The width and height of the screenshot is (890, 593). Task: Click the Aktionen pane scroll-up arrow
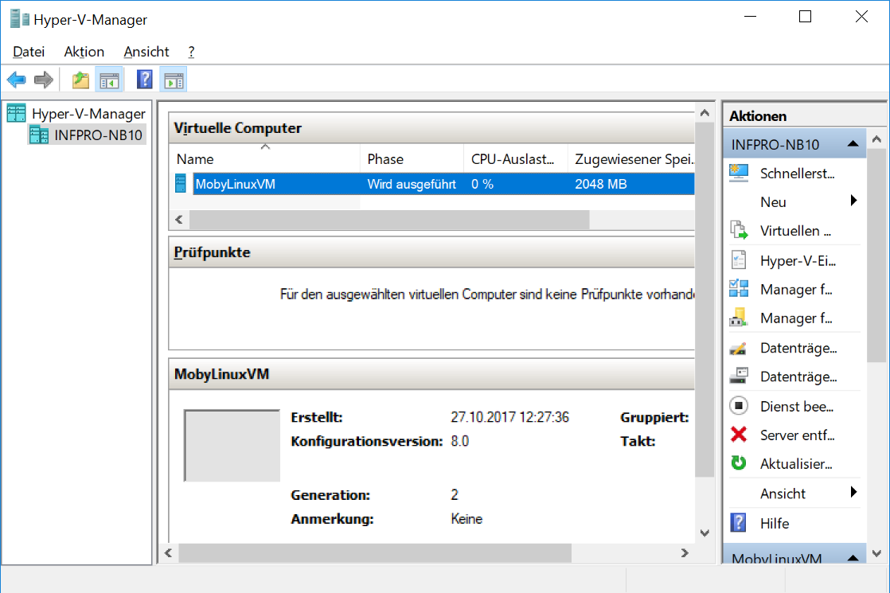click(876, 139)
